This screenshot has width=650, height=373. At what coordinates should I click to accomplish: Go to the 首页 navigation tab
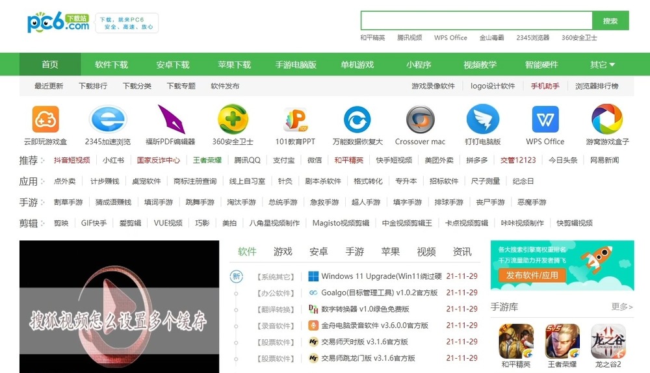point(50,64)
